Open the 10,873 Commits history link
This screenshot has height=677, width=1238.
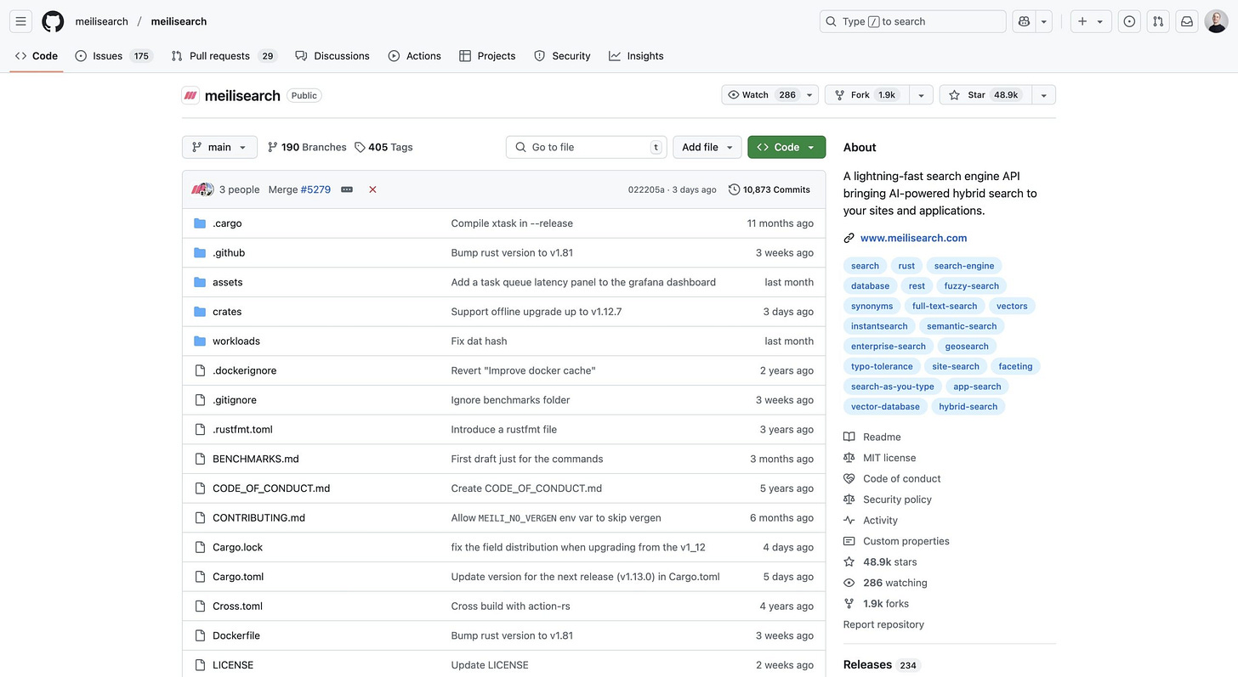[769, 189]
